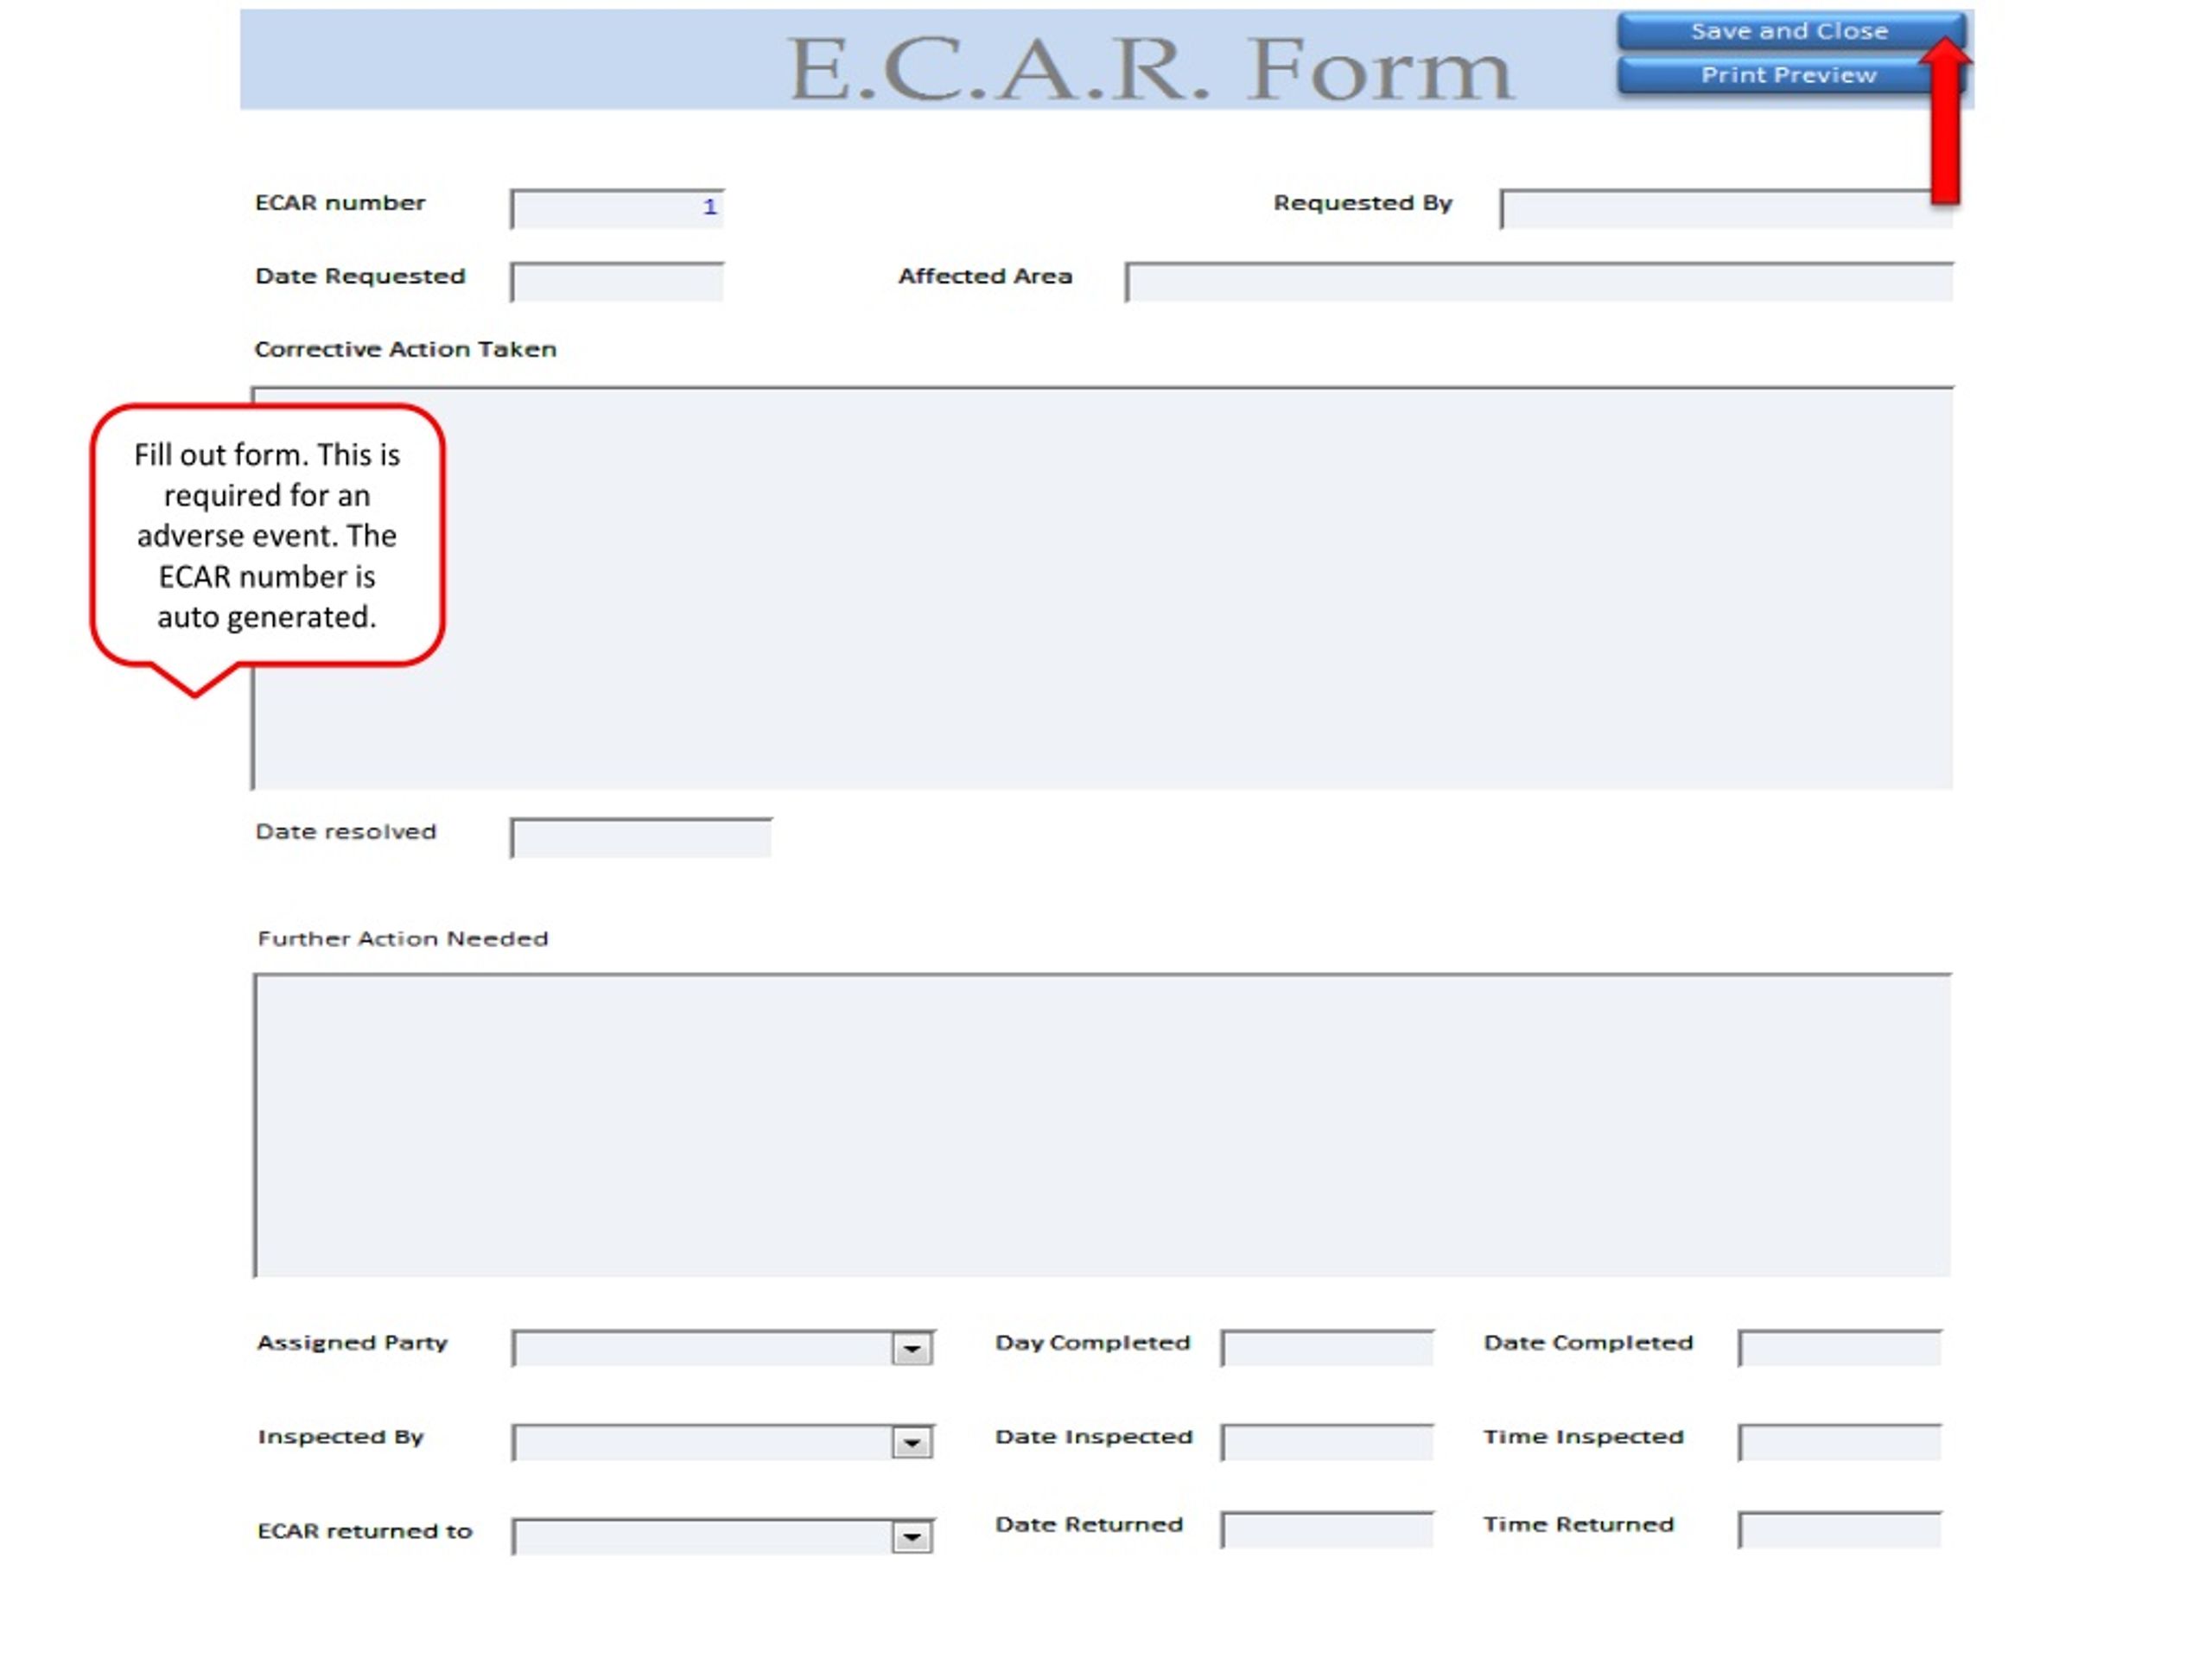Click the Time Inspected label
Screen dimensions: 2212x1659
click(x=1583, y=1437)
